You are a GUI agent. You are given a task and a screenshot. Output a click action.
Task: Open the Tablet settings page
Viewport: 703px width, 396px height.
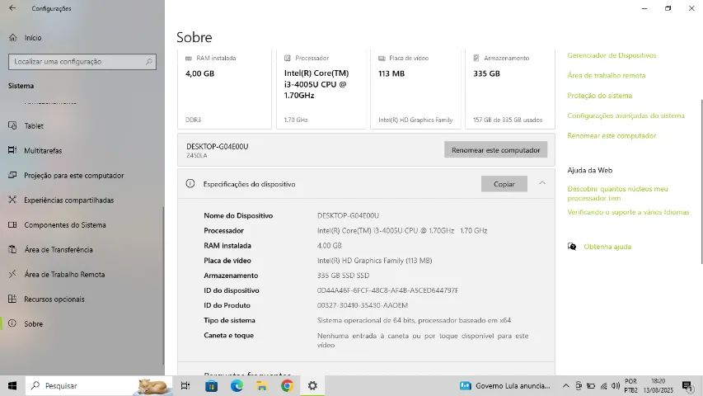[82, 125]
